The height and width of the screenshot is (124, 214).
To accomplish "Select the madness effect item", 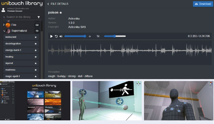I will coord(21,70).
